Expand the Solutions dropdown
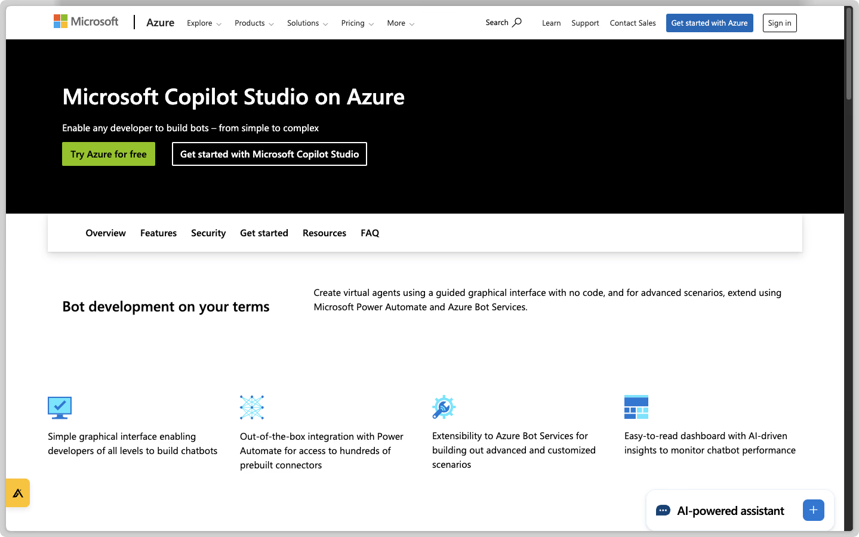The image size is (859, 537). pos(307,23)
